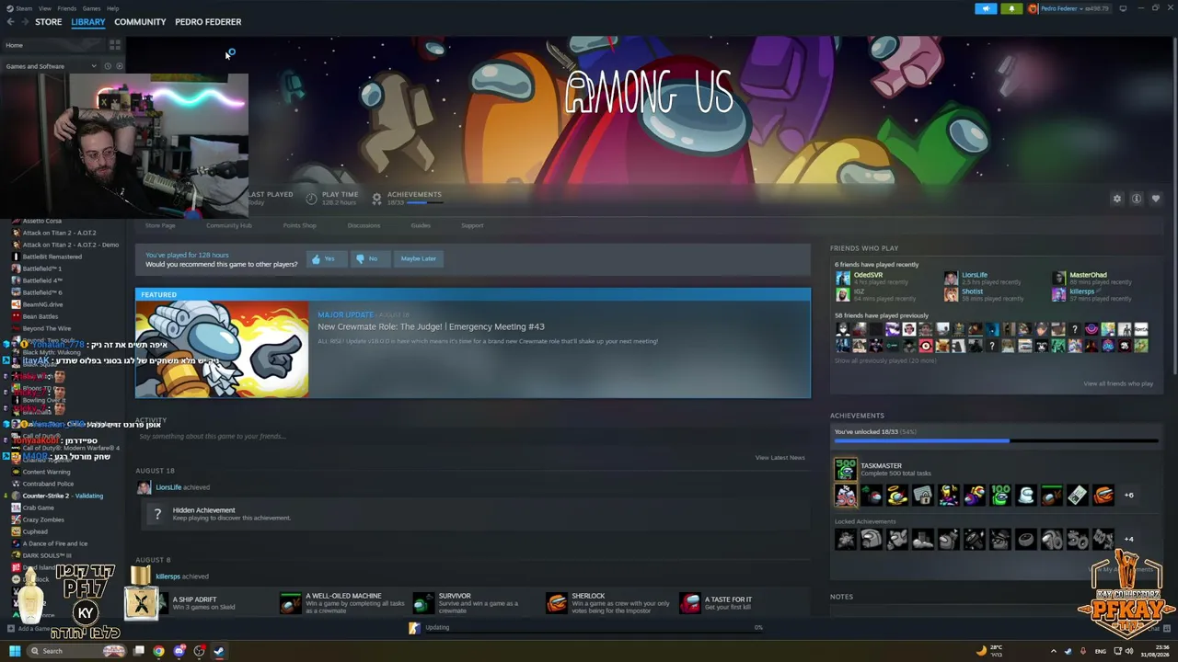The height and width of the screenshot is (662, 1178).
Task: Open the Store Page link
Action: pos(160,225)
